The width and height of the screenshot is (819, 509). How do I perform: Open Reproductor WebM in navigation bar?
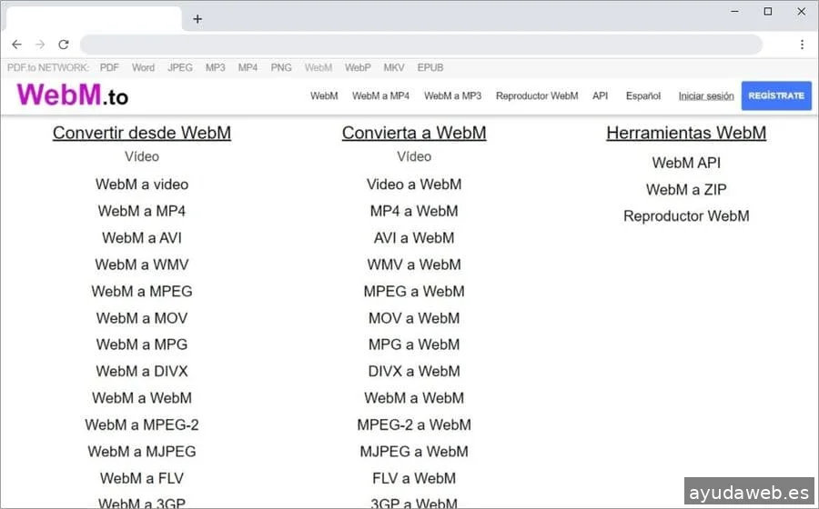click(x=537, y=95)
